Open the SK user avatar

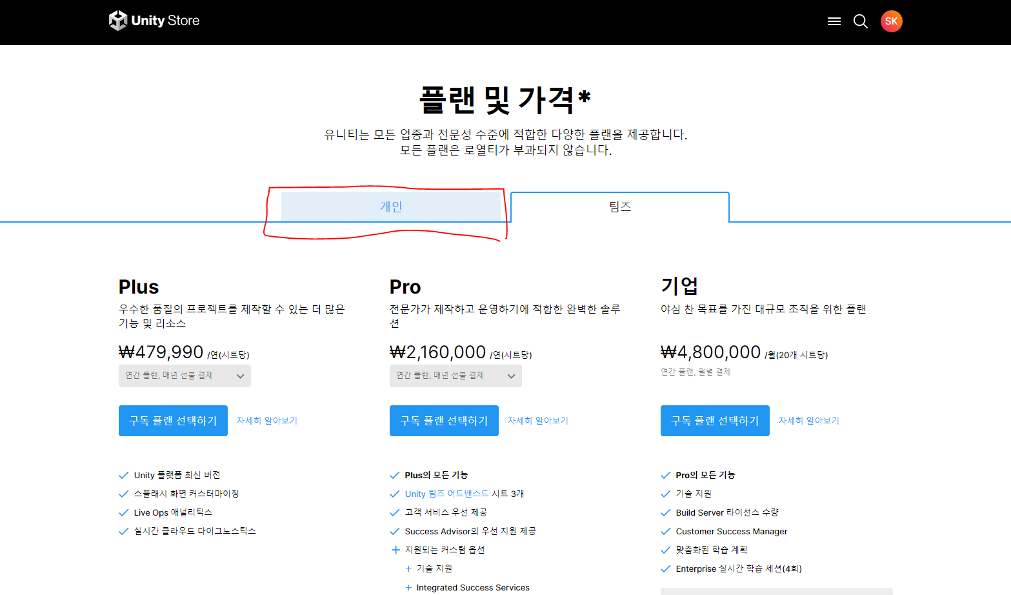pyautogui.click(x=892, y=21)
